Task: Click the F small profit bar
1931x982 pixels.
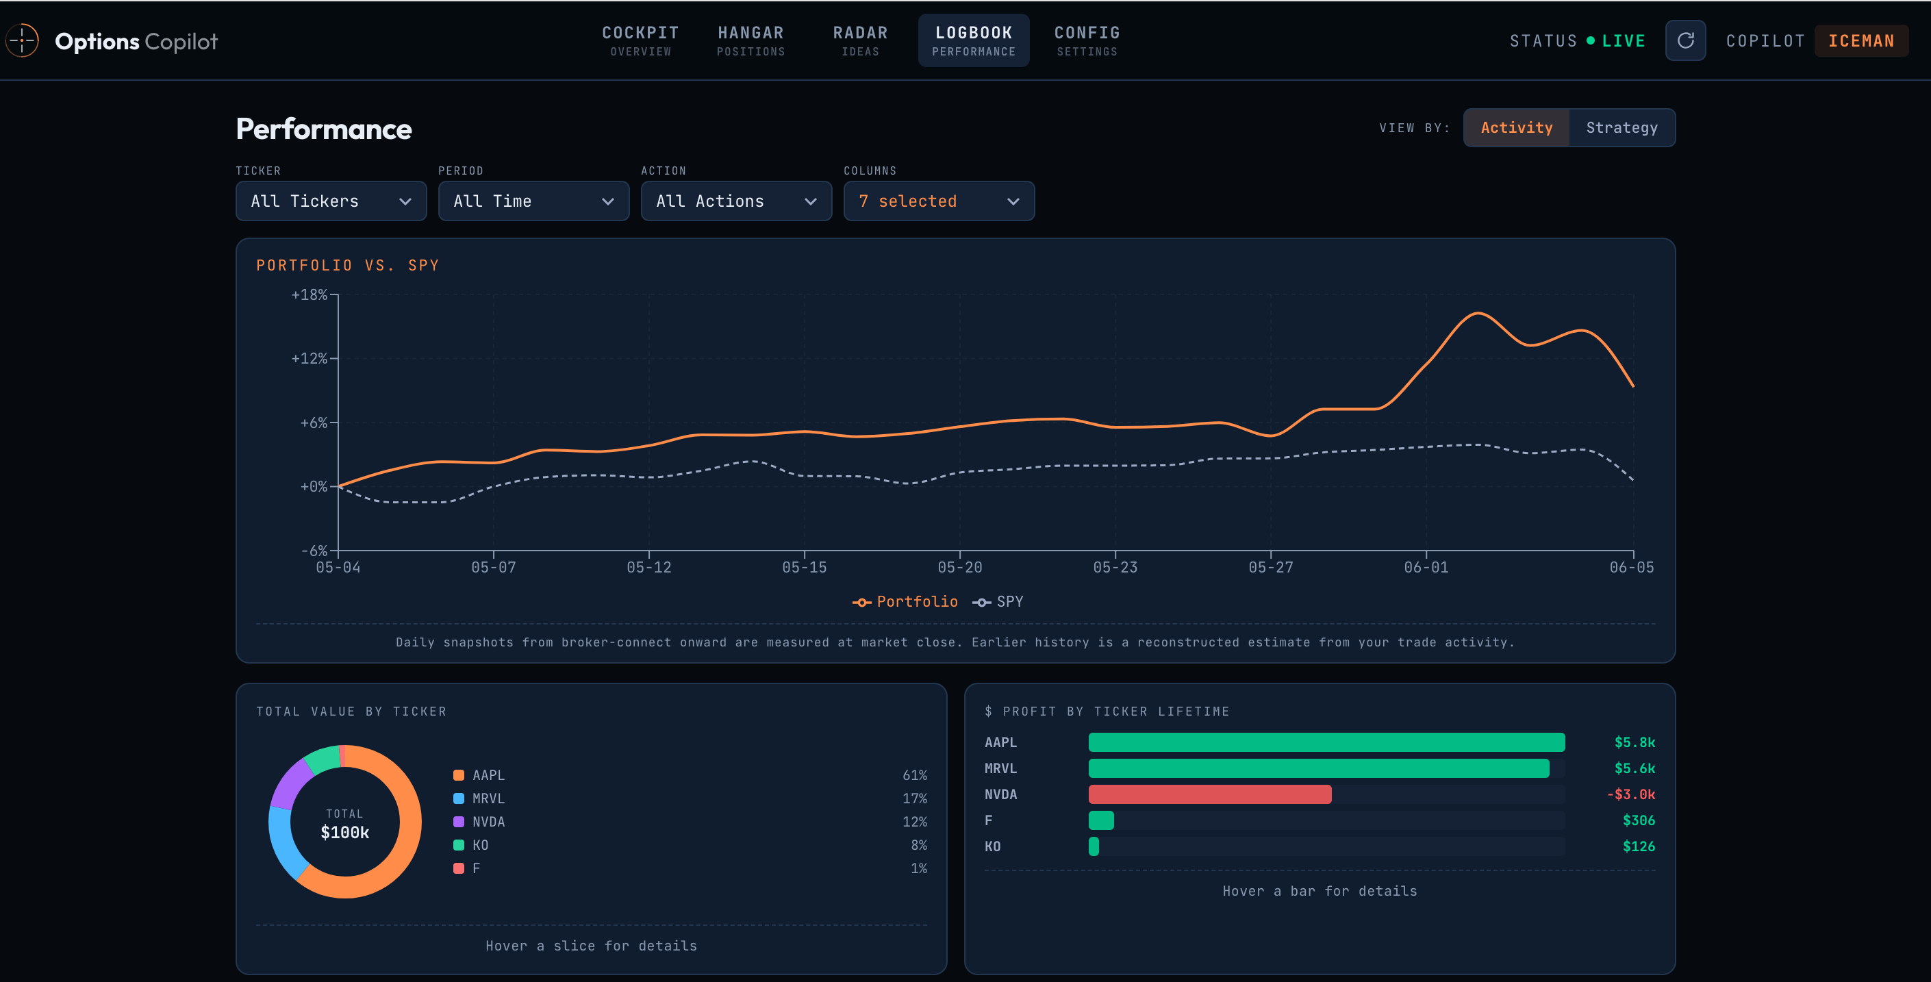Action: click(1101, 820)
